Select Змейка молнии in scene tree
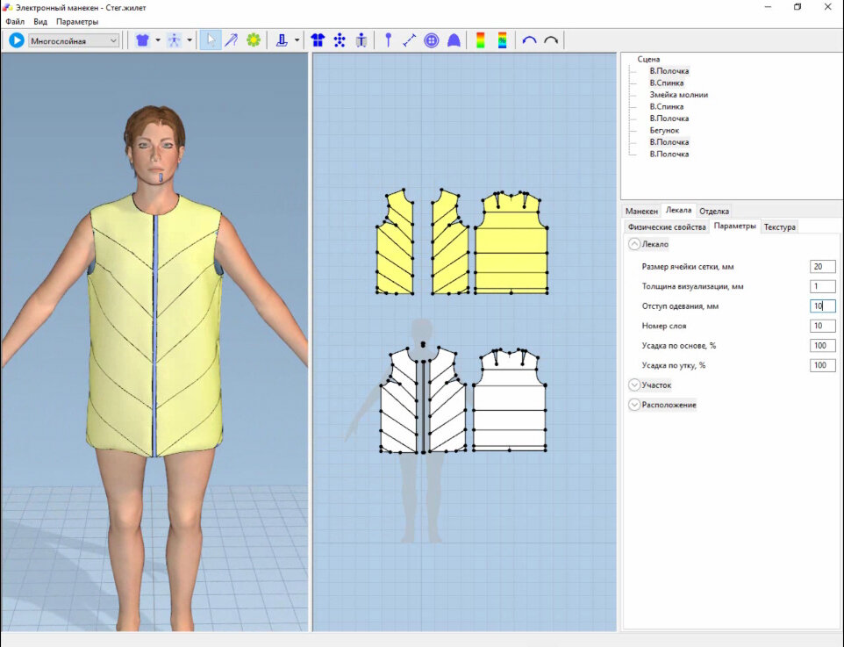 tap(678, 95)
